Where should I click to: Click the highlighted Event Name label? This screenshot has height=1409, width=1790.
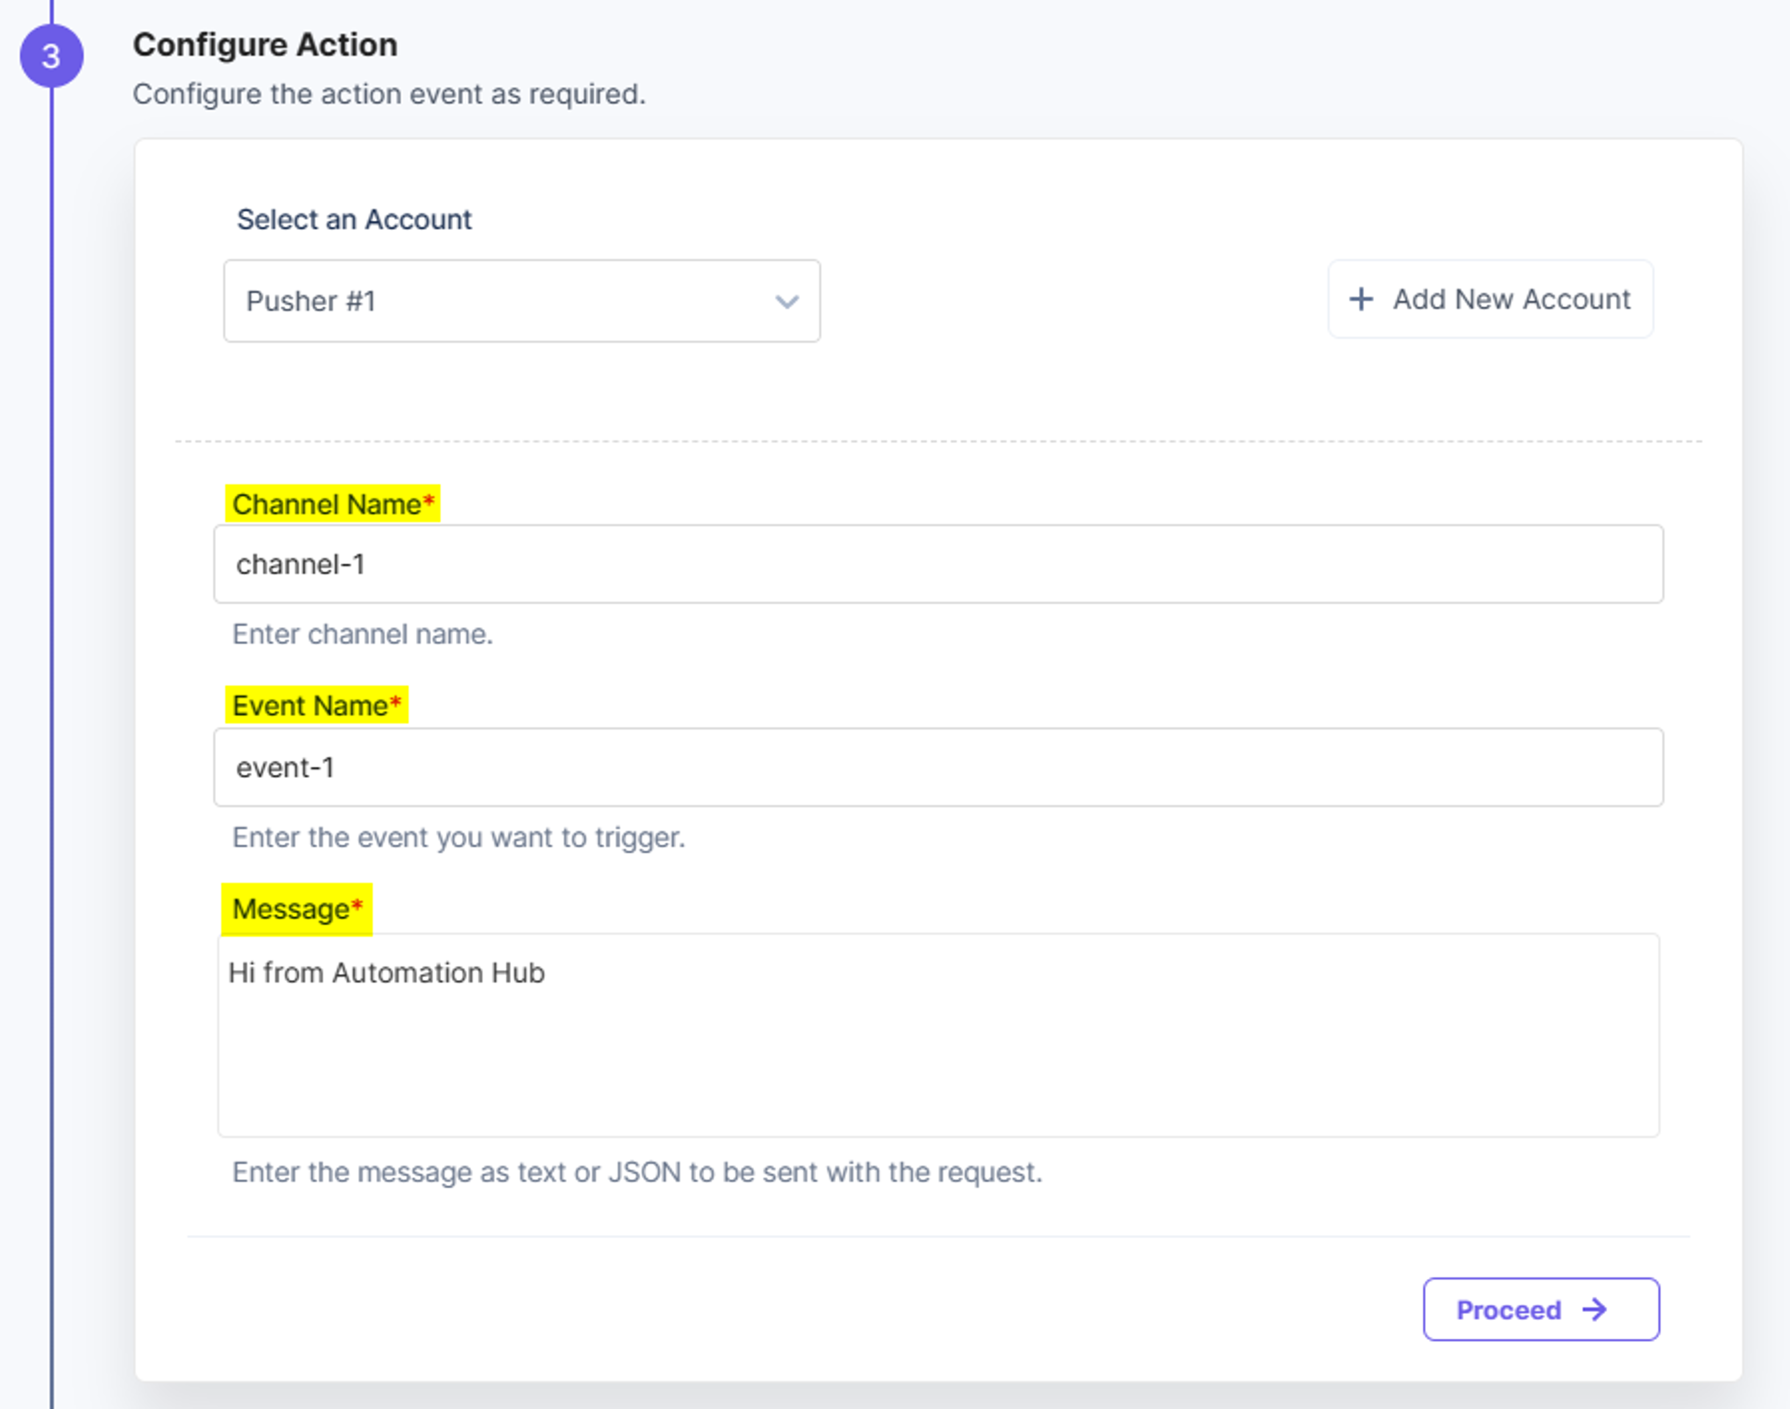(317, 705)
